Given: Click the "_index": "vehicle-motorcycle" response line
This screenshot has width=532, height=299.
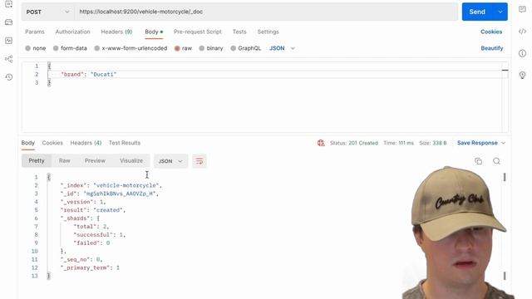Looking at the screenshot, I should 111,185.
